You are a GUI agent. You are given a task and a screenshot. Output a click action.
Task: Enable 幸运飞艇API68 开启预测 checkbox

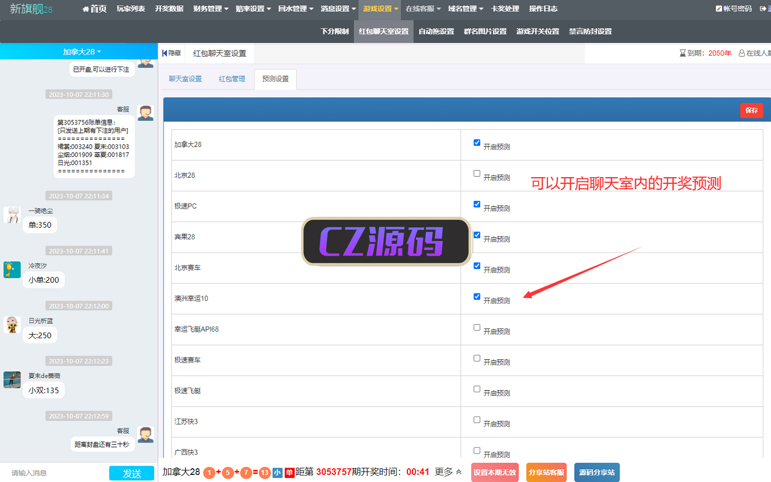pyautogui.click(x=477, y=327)
